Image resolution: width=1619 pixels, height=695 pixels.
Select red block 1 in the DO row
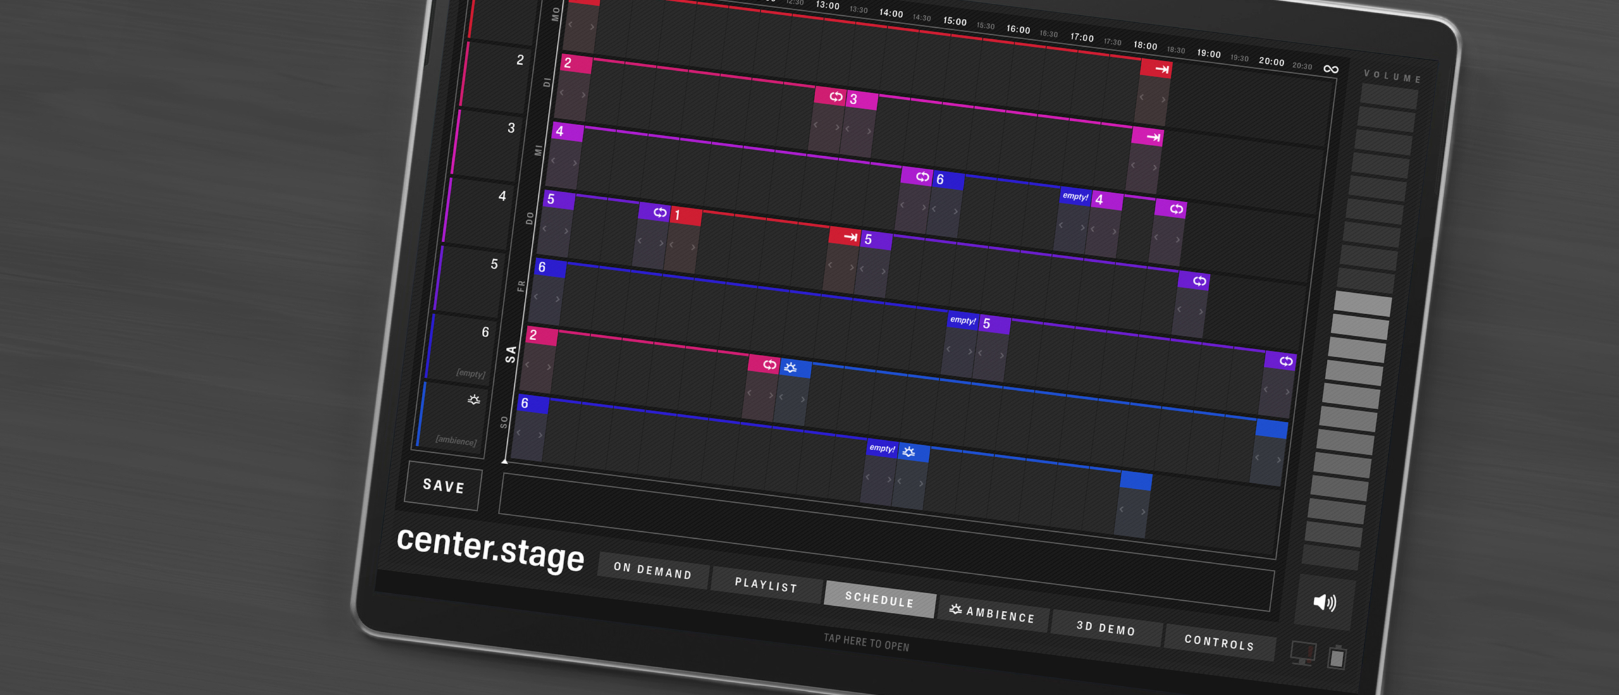coord(686,216)
